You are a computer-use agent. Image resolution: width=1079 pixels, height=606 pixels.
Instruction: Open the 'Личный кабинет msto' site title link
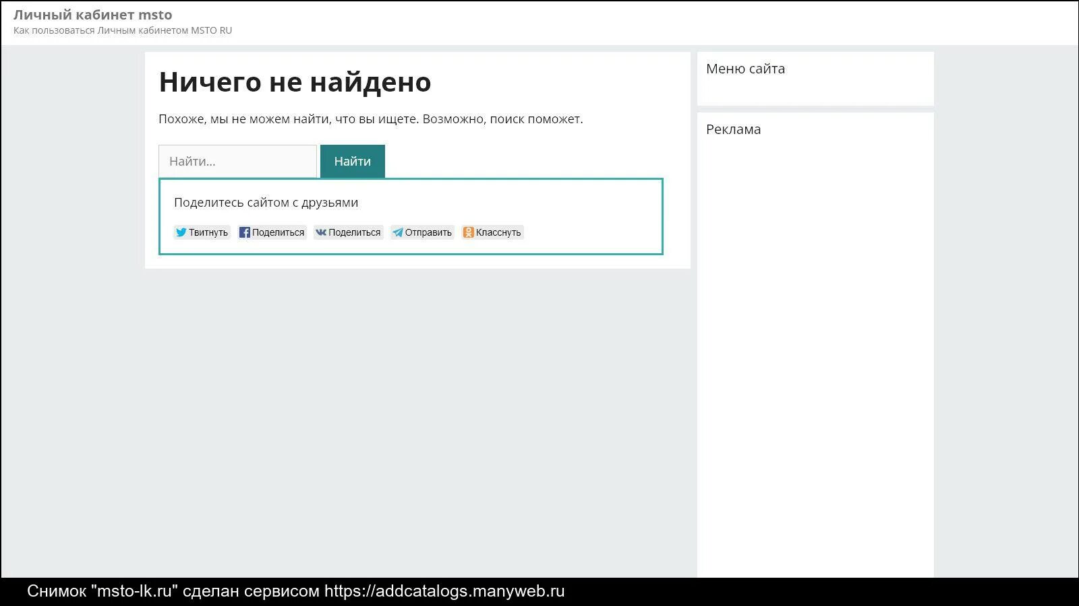[x=92, y=15]
